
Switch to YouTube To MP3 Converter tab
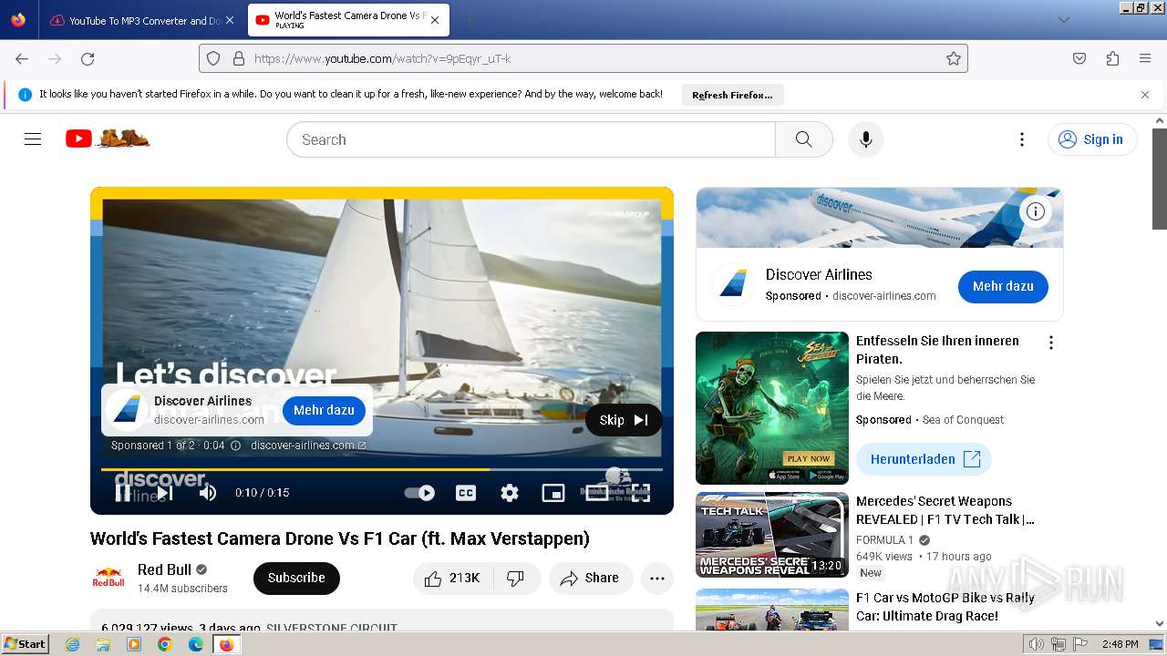point(142,20)
